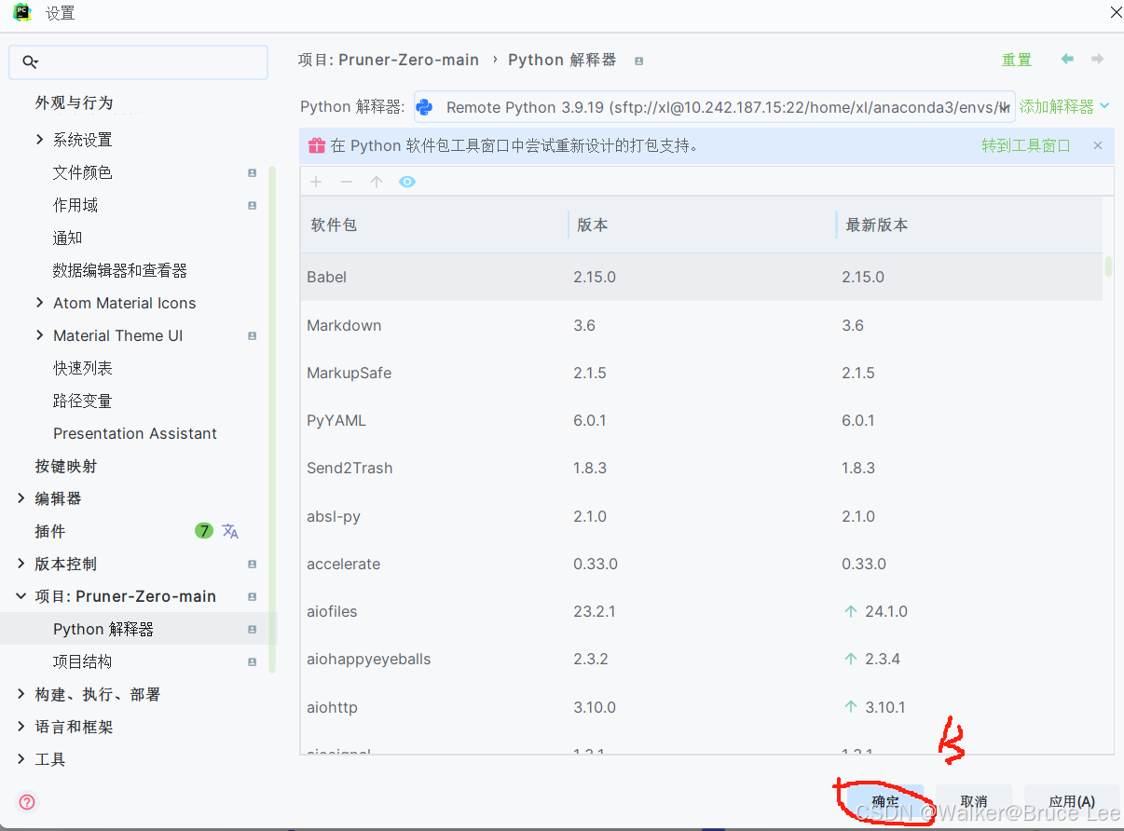Dismiss the Python packaging notification banner
The width and height of the screenshot is (1124, 831).
tap(1098, 145)
